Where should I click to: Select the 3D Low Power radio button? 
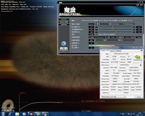[x=110, y=24]
